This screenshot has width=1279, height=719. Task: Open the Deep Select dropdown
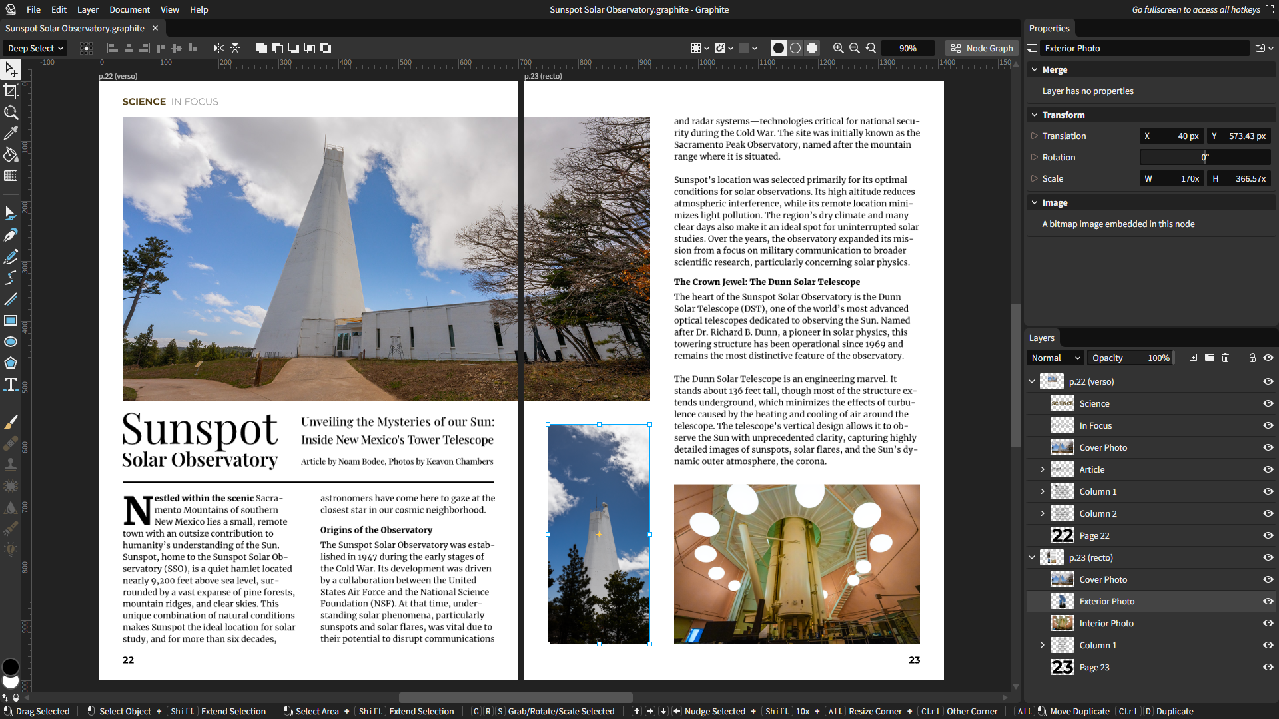(x=35, y=48)
